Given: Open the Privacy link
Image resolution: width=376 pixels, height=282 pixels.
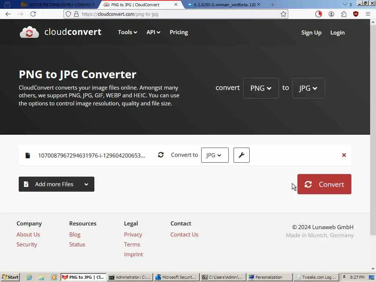Looking at the screenshot, I should tap(133, 235).
